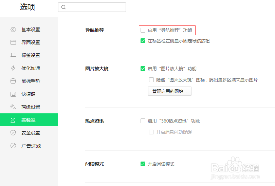The height and width of the screenshot is (186, 275).
Task: Click the 导航推荐 section heading
Action: [94, 30]
